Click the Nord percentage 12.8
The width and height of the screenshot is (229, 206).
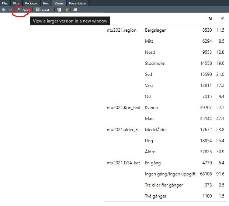[x=220, y=52]
